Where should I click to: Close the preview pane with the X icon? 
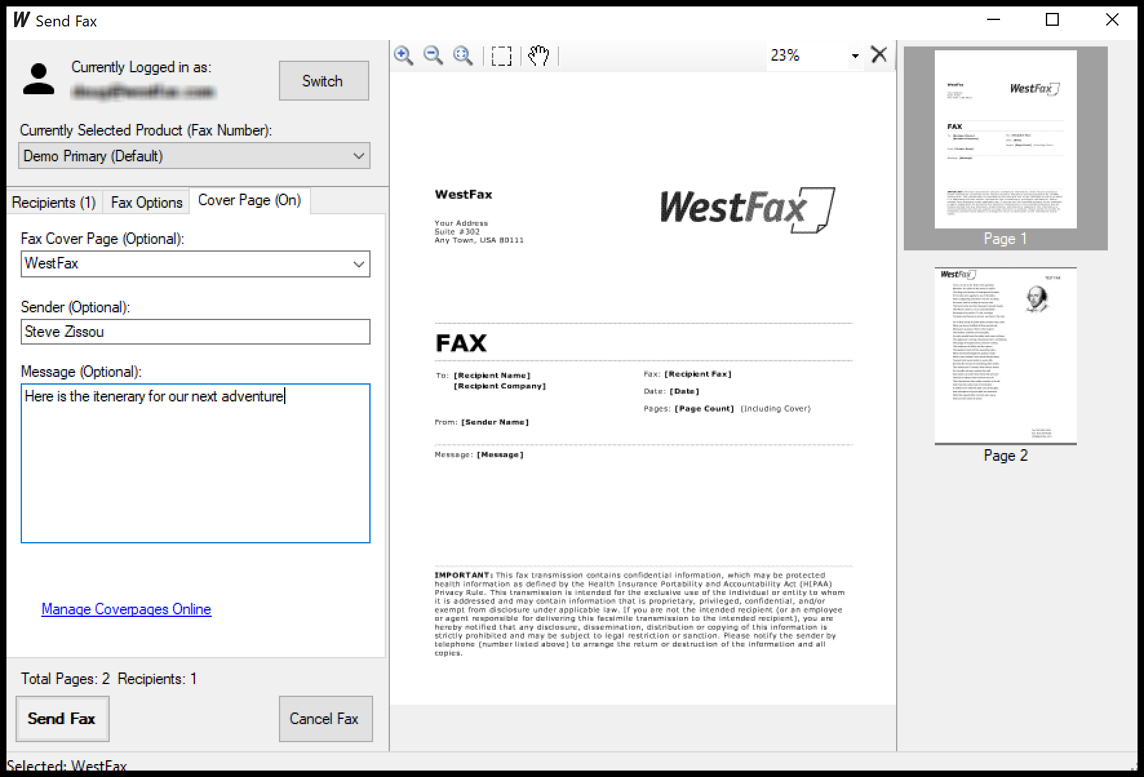tap(879, 55)
